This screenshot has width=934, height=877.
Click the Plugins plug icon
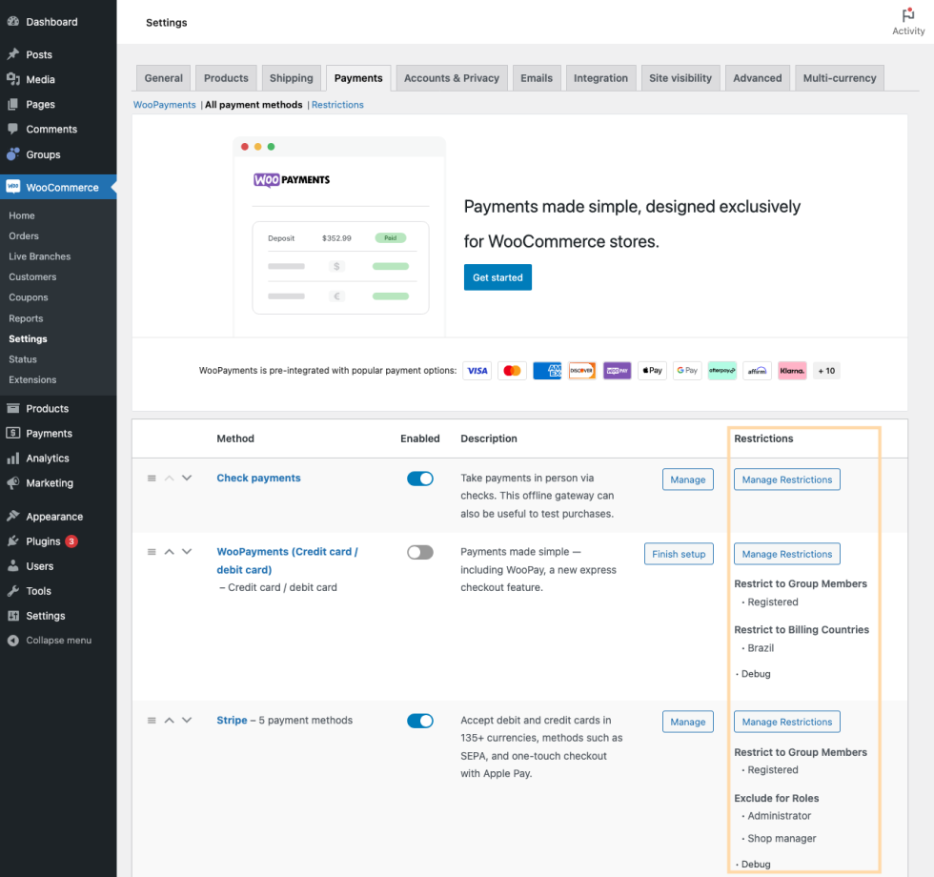pos(13,541)
